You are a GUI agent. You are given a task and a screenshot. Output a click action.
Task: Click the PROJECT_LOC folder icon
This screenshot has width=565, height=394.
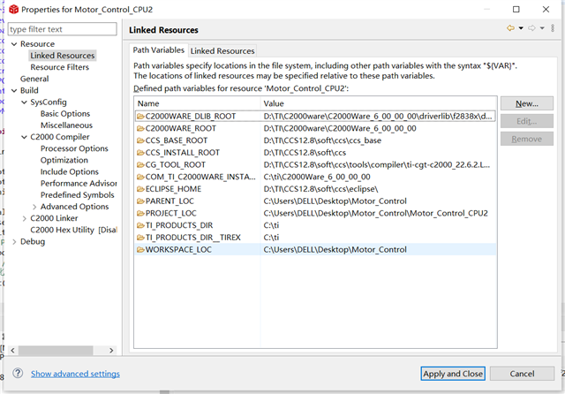click(x=140, y=214)
